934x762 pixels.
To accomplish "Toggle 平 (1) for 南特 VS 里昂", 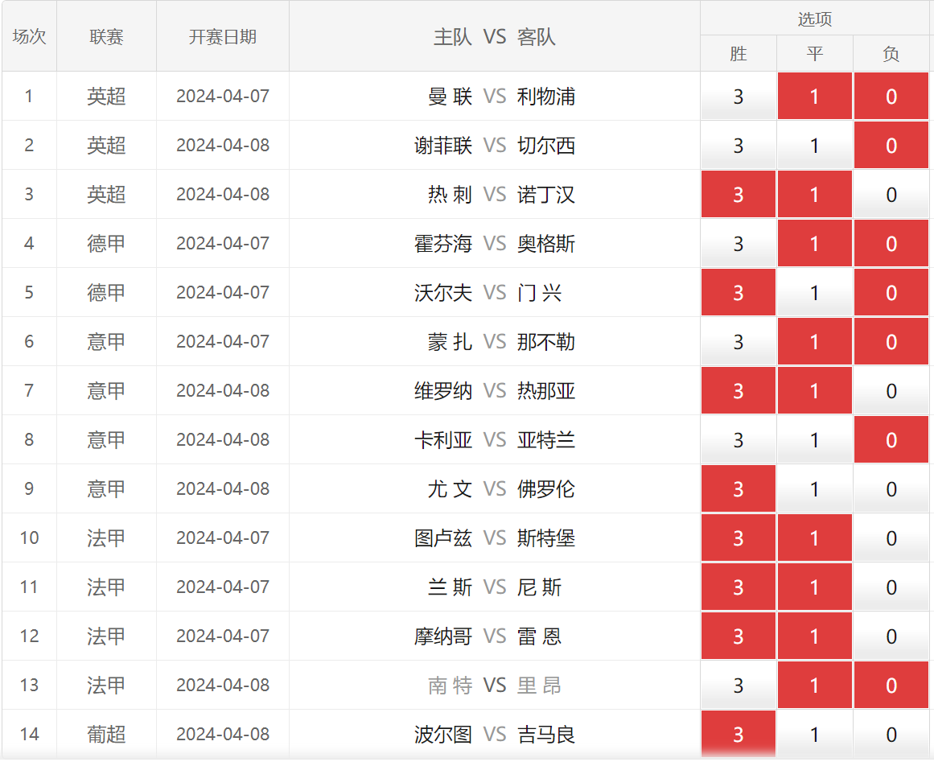I will tap(815, 685).
